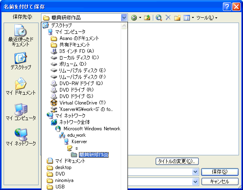Image resolution: width=243 pixels, height=190 pixels.
Task: Select Microsoft Windows Network entry
Action: [x=88, y=129]
